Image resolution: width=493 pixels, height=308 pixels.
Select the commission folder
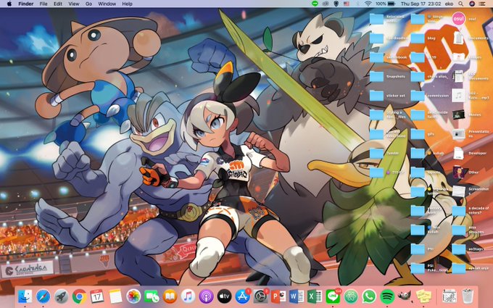point(418,96)
